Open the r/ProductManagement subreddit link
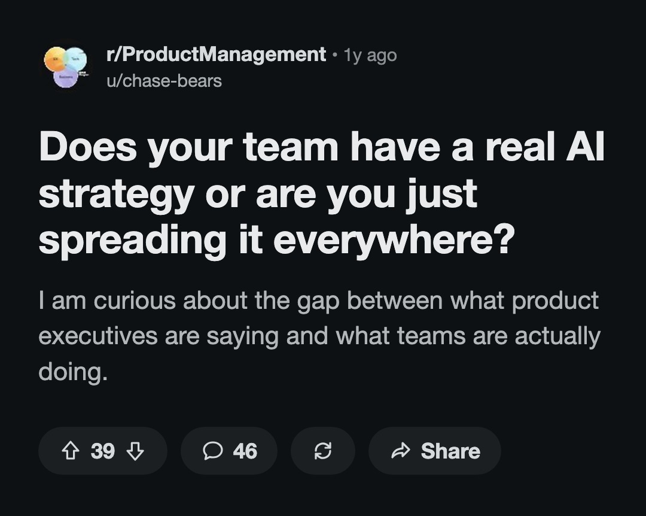Screen dimensions: 646x516 (216, 54)
